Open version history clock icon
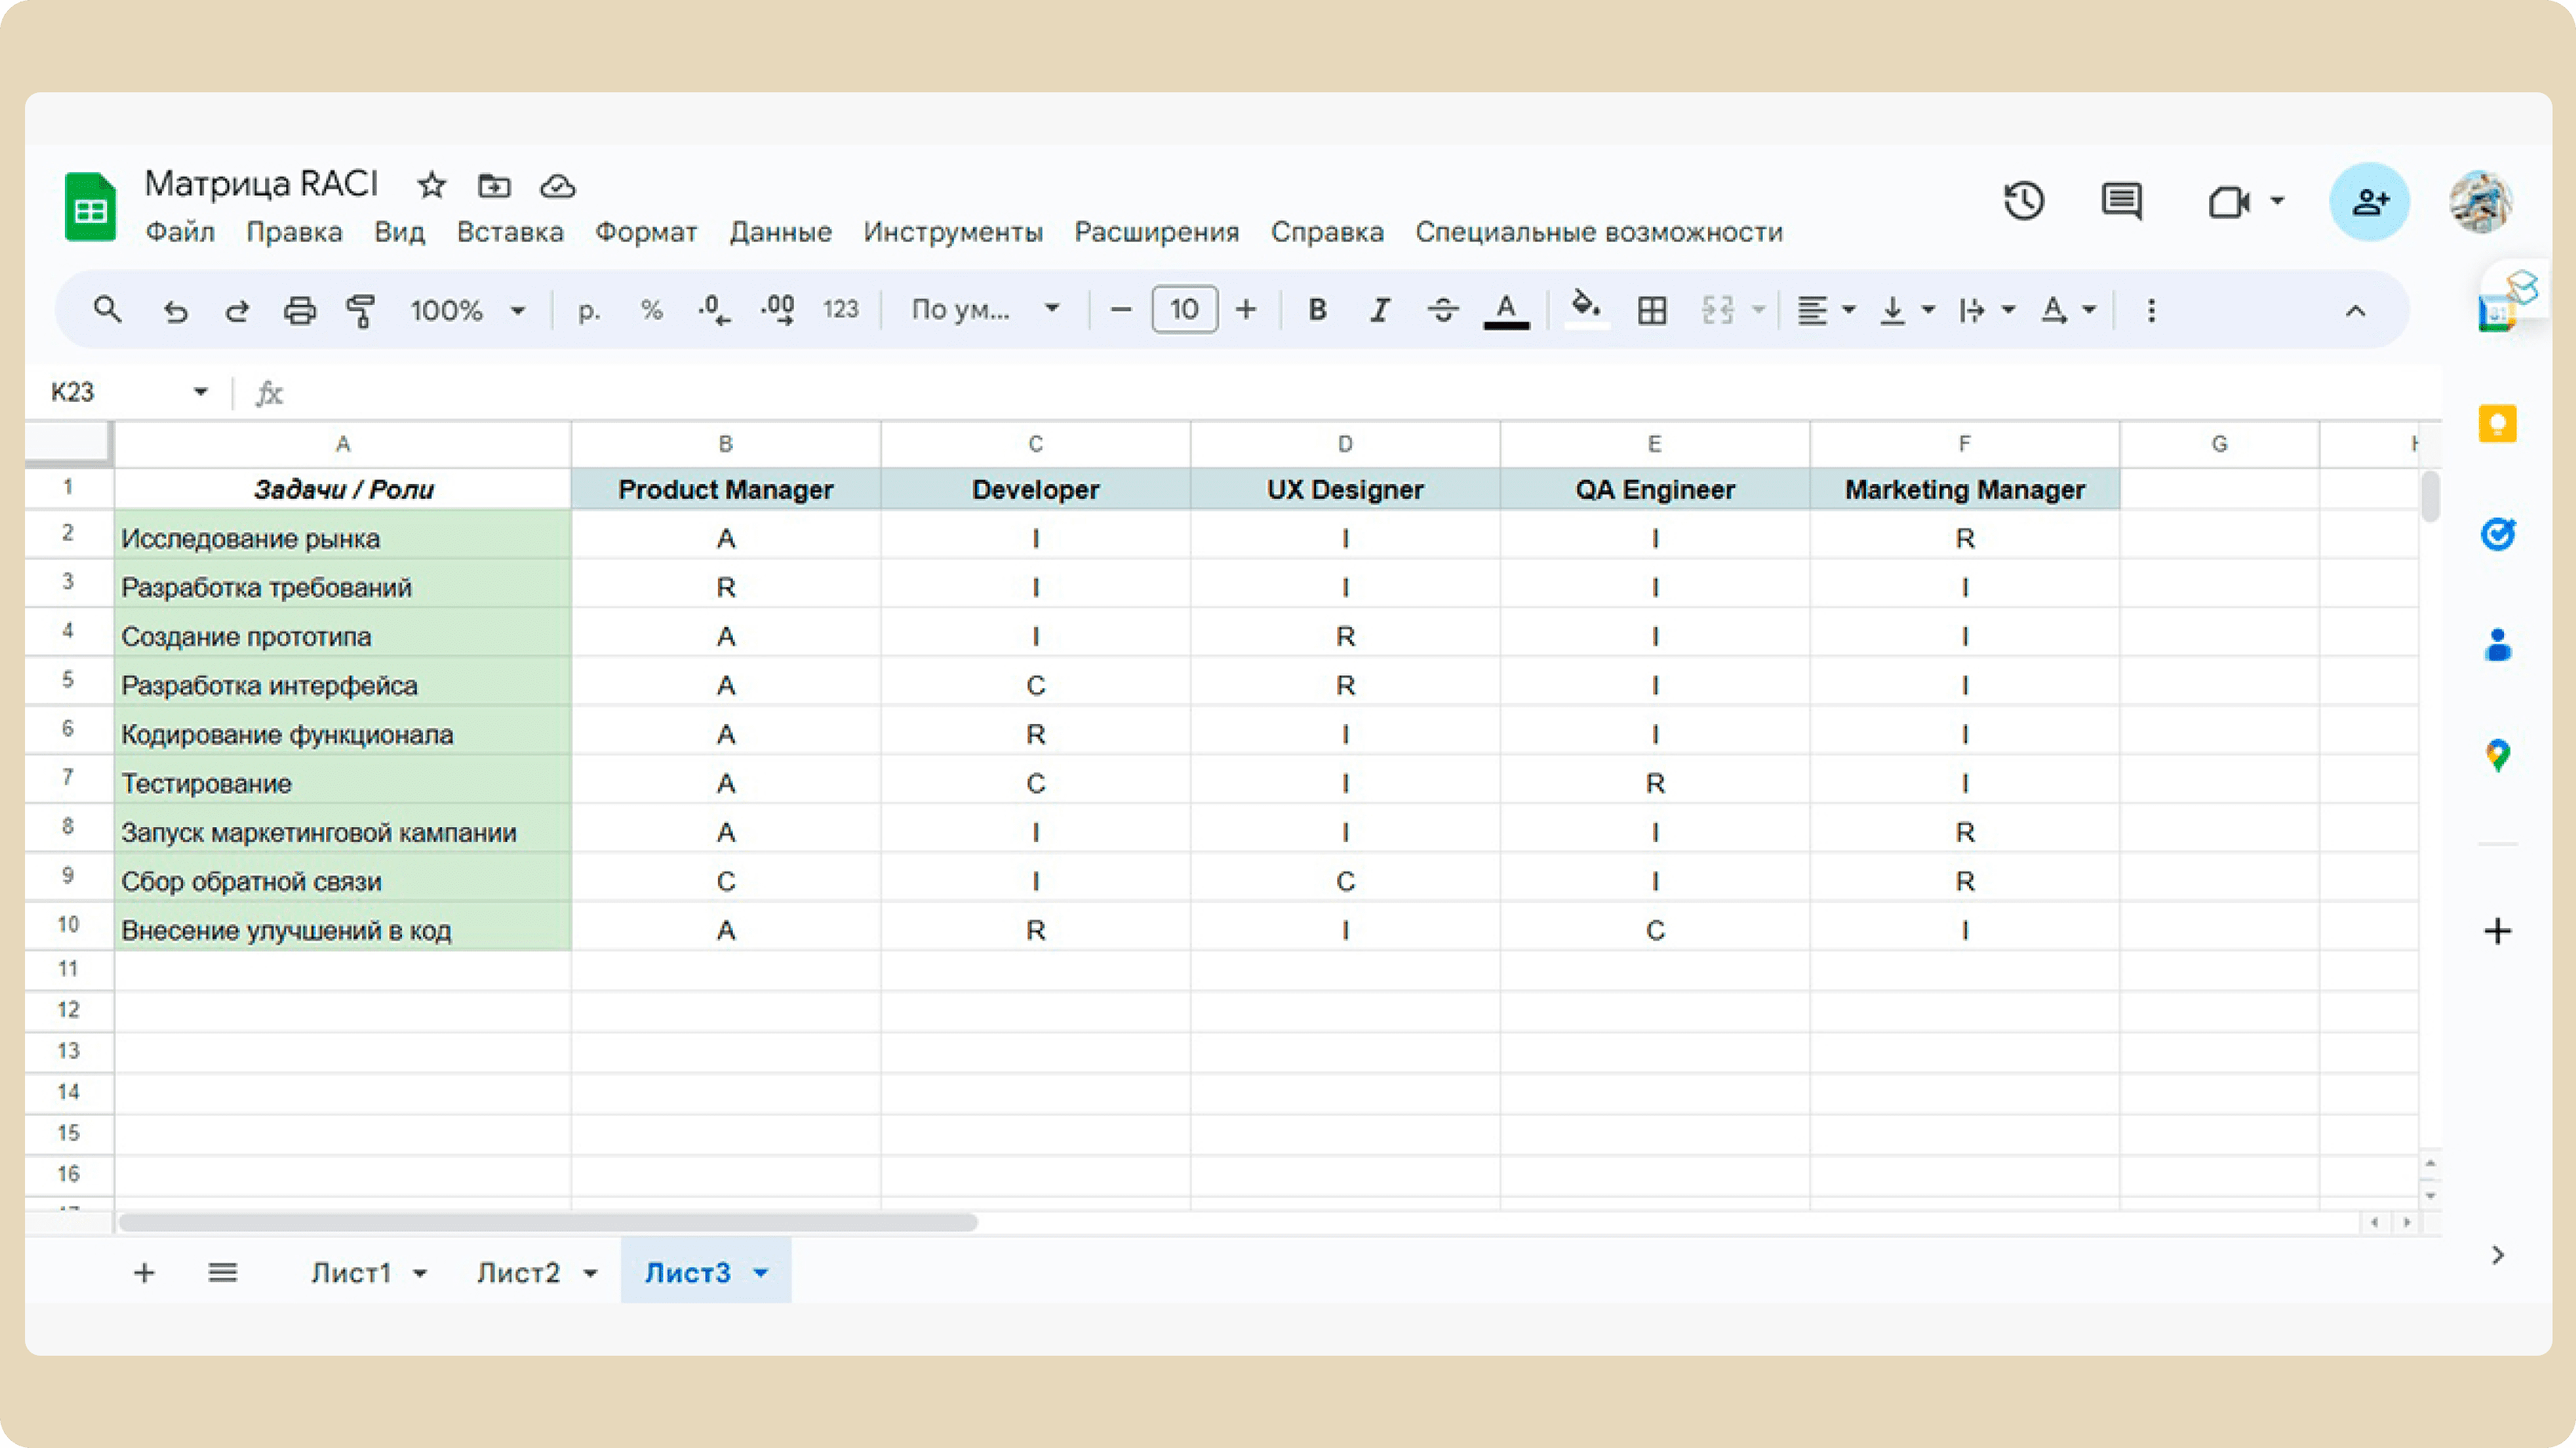 pos(2023,201)
